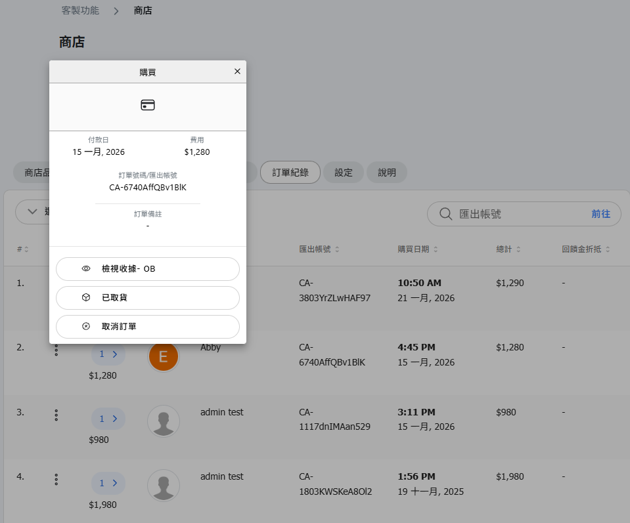The width and height of the screenshot is (630, 523).
Task: Click the 客製功能 breadcrumb link
Action: (80, 10)
